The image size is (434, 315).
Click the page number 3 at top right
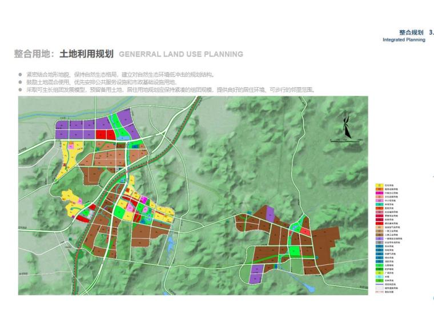coord(430,32)
